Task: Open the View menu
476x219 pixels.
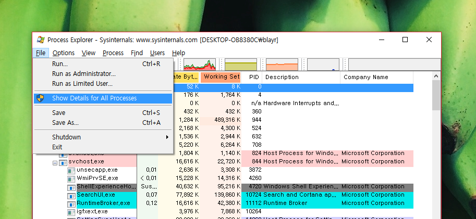Action: (x=89, y=53)
